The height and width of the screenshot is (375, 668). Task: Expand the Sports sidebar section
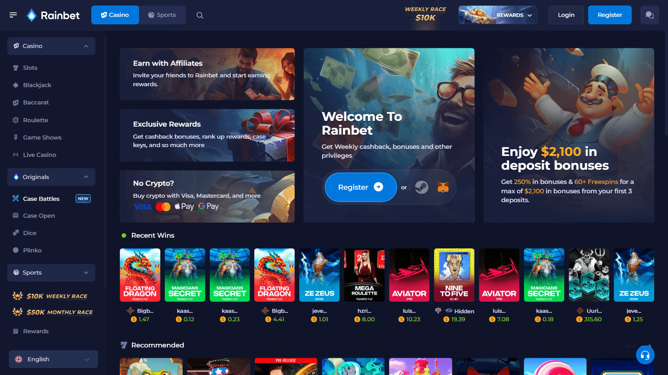pyautogui.click(x=51, y=272)
